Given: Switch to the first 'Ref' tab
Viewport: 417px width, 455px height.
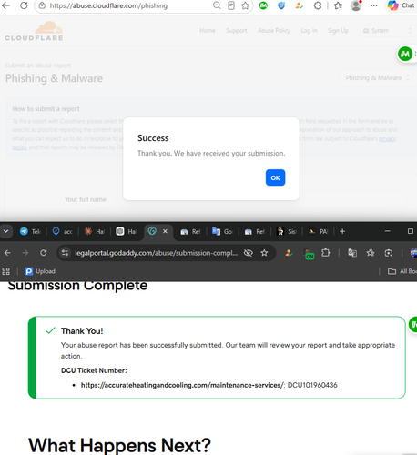Looking at the screenshot, I should (190, 231).
